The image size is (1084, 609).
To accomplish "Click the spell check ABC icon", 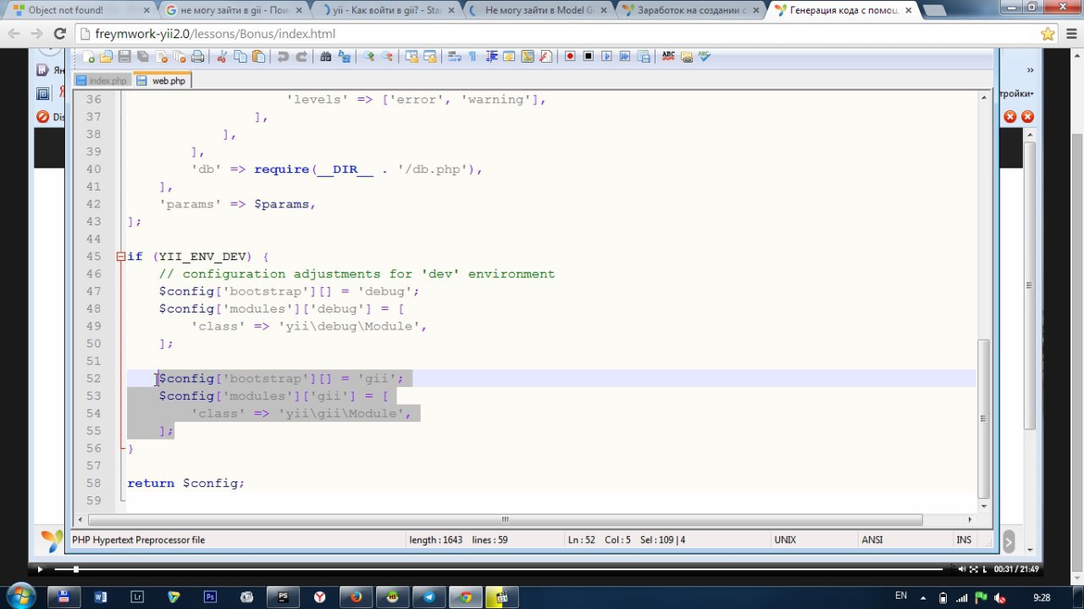I will click(x=668, y=57).
